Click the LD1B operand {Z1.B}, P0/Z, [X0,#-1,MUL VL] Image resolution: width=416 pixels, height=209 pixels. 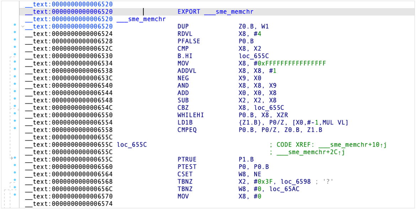294,122
